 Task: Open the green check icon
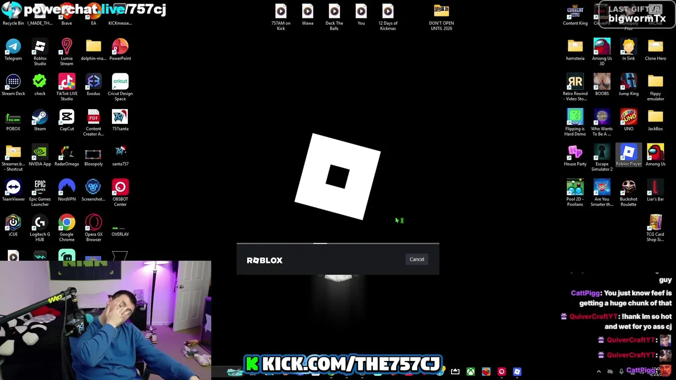tap(40, 84)
